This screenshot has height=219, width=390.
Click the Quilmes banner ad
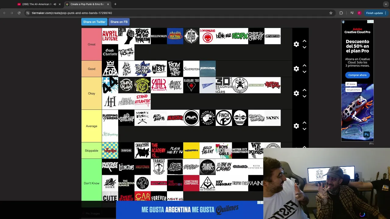[190, 210]
